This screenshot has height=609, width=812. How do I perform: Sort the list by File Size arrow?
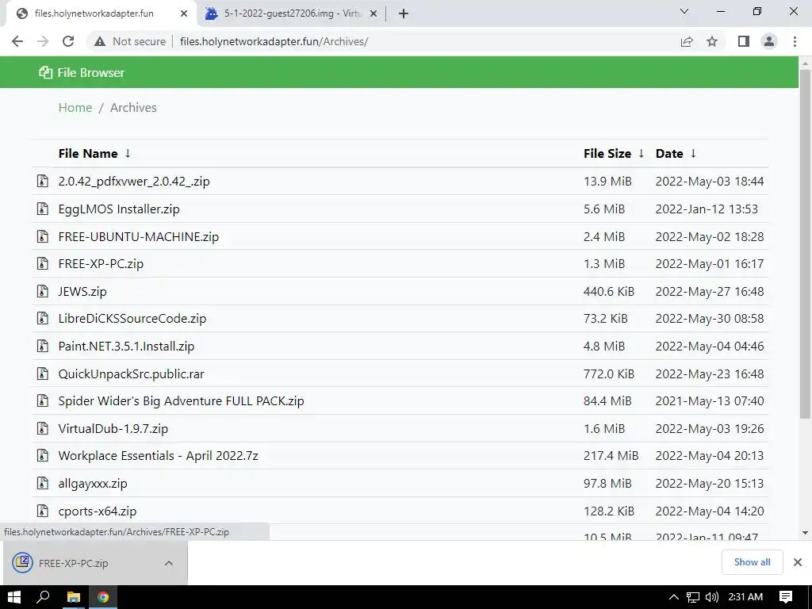pyautogui.click(x=641, y=153)
